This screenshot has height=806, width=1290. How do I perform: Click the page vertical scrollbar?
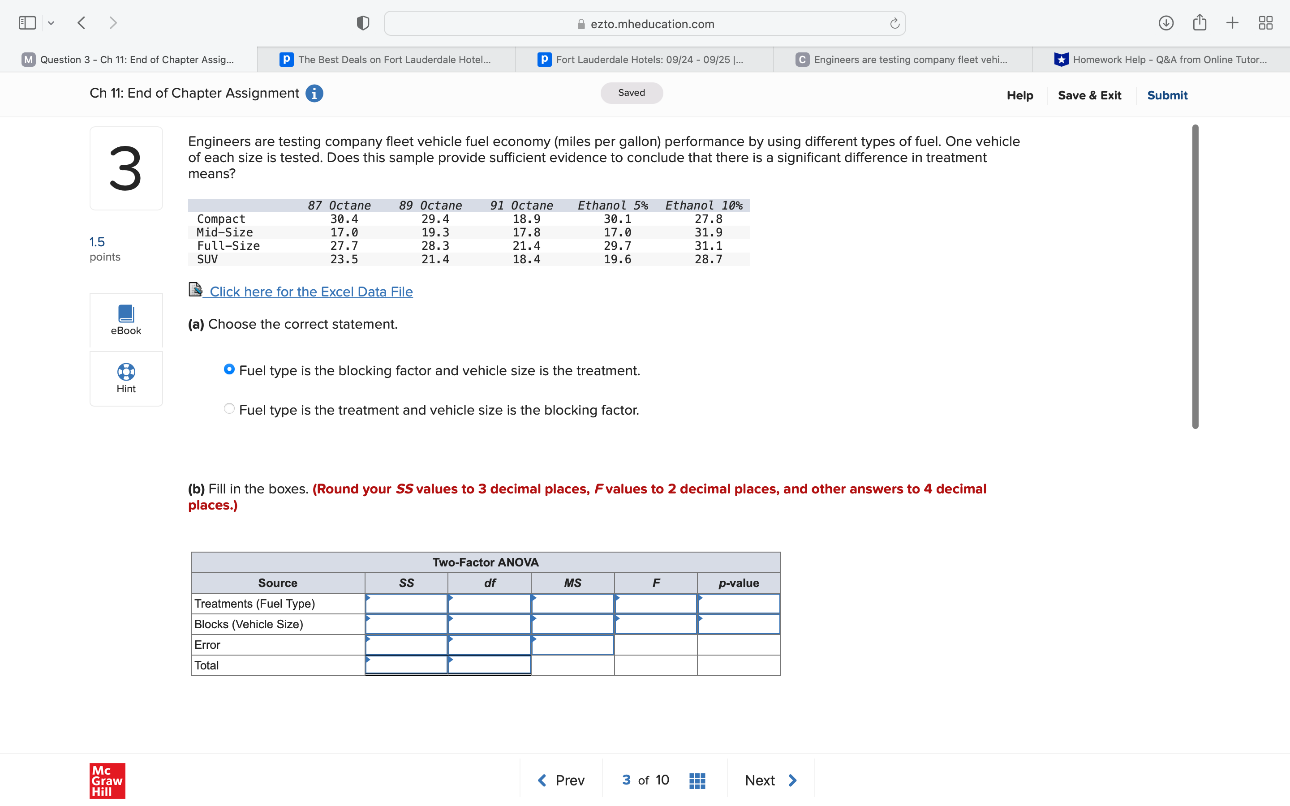point(1195,276)
